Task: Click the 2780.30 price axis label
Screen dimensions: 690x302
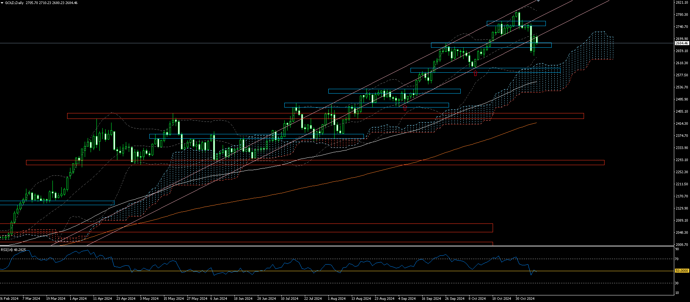Action: click(x=682, y=15)
